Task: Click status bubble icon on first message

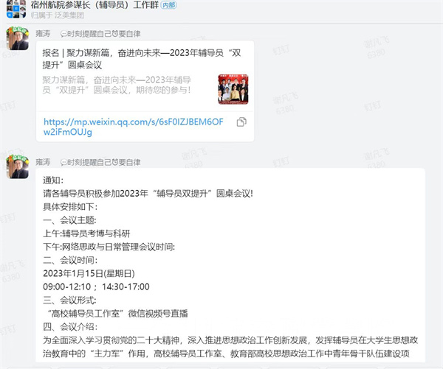Action: (x=63, y=34)
